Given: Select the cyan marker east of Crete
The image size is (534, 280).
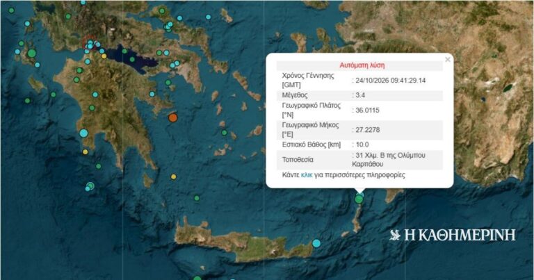Looking at the screenshot, I should click(316, 243).
